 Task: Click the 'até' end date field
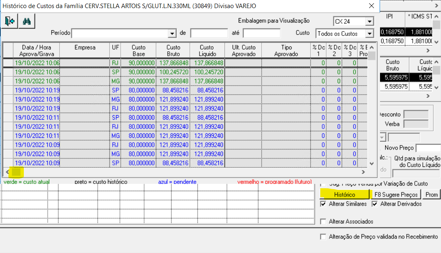point(262,33)
